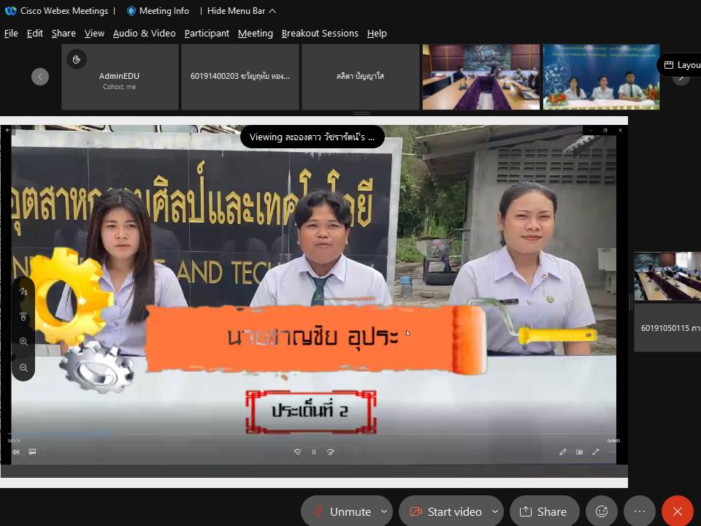Expand audio options arrow next to Unmute

(384, 511)
